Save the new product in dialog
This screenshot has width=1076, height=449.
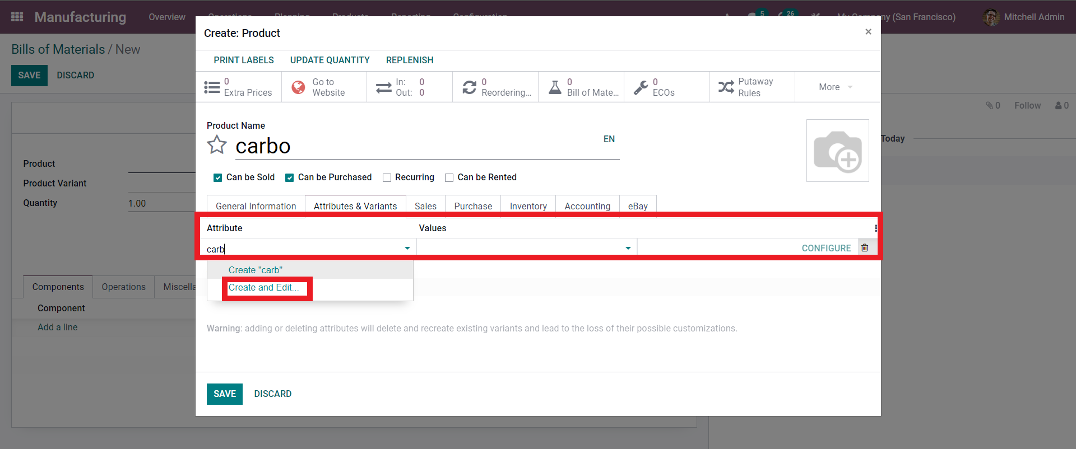(x=225, y=394)
